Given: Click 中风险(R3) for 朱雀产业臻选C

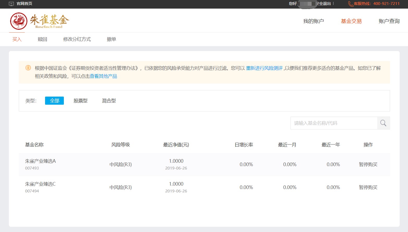Looking at the screenshot, I should (121, 187).
